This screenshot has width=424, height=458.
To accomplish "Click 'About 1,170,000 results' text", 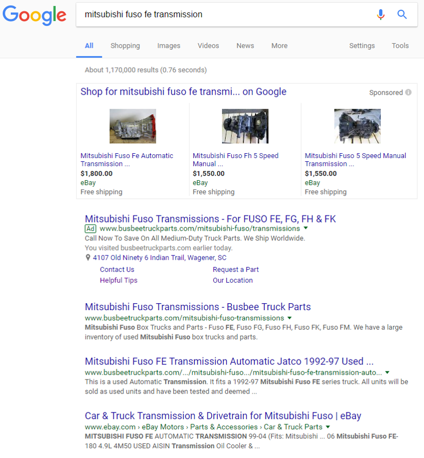I will (146, 70).
